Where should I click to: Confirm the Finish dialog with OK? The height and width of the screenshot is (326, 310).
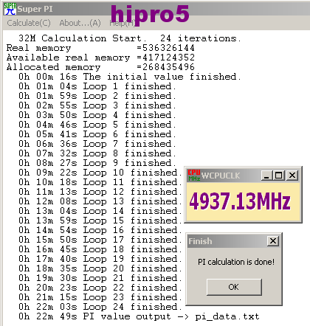click(234, 287)
